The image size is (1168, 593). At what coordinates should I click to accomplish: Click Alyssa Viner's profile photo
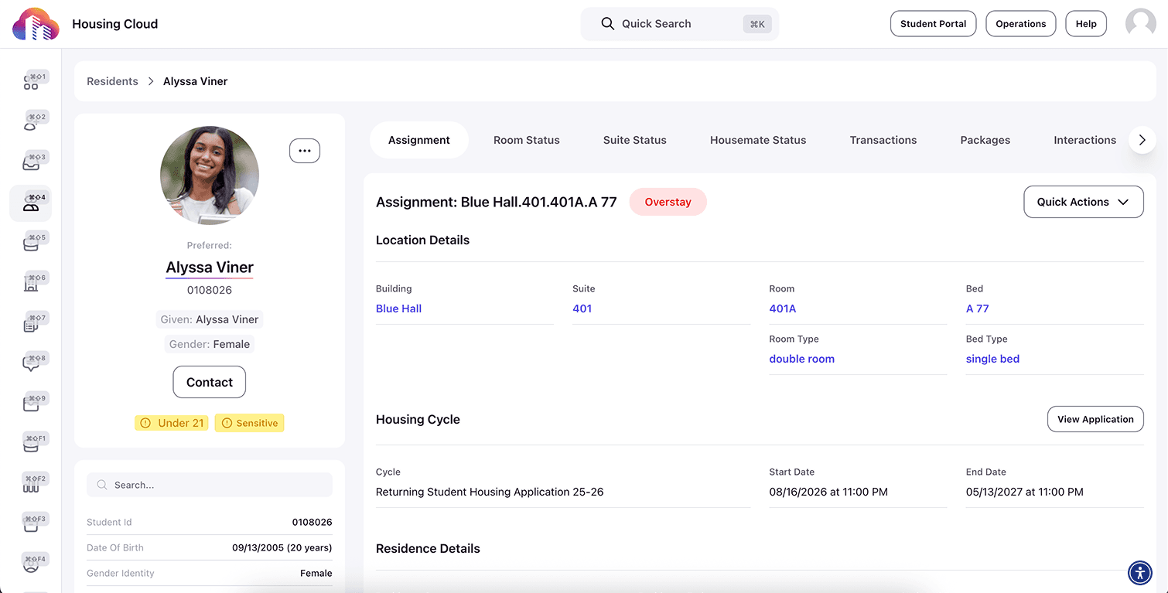[x=210, y=176]
